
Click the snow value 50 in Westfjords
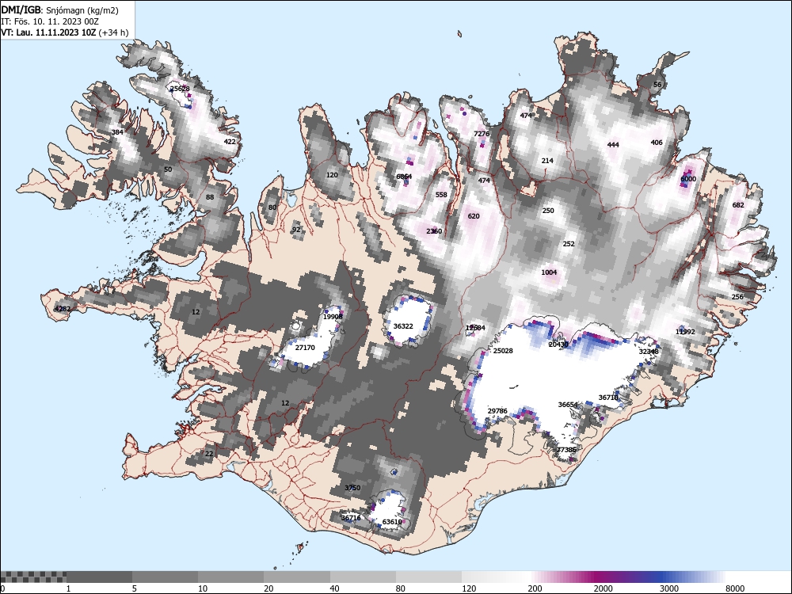(168, 169)
